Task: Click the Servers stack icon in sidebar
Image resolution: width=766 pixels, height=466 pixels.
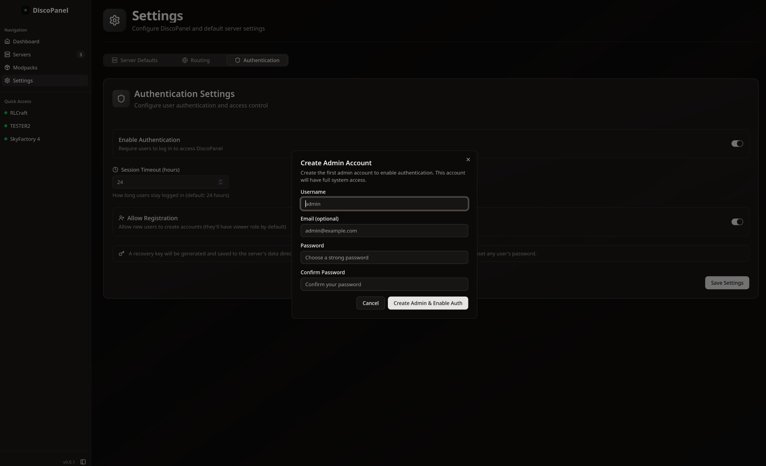Action: coord(7,54)
